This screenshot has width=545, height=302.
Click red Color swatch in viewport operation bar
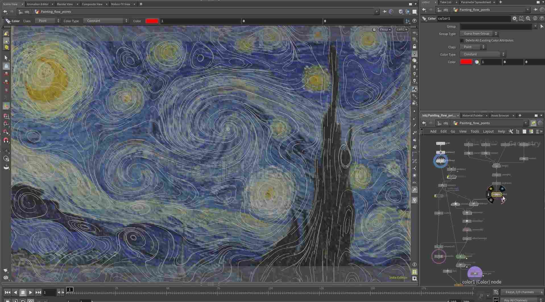(x=152, y=21)
